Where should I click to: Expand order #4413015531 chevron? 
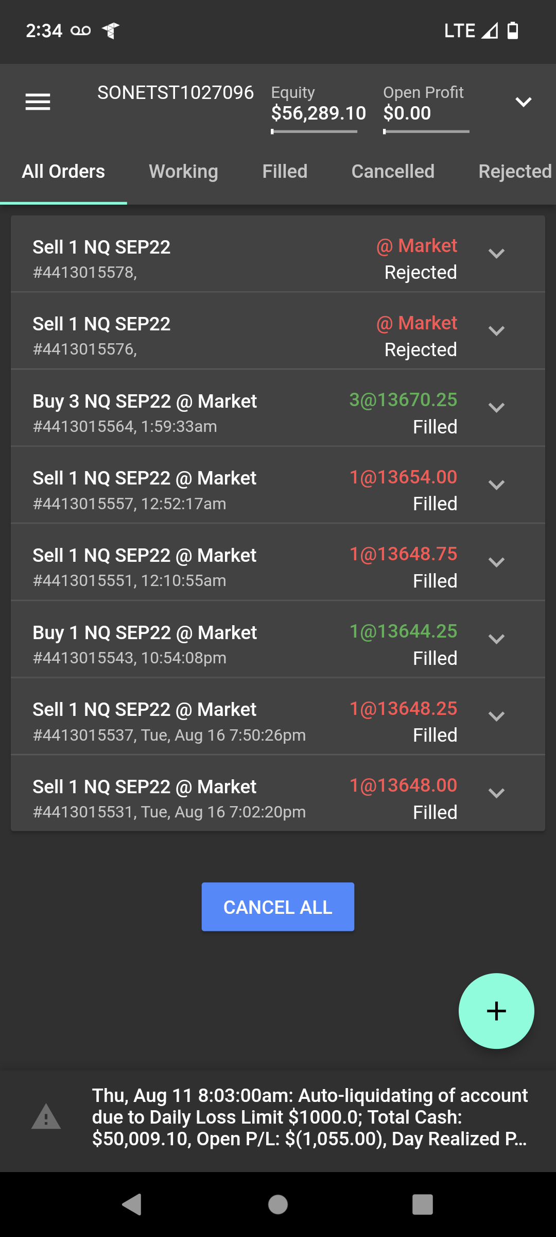click(x=496, y=793)
